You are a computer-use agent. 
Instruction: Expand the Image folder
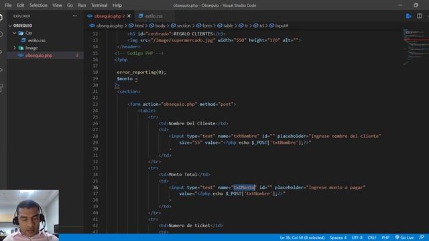tap(15, 48)
